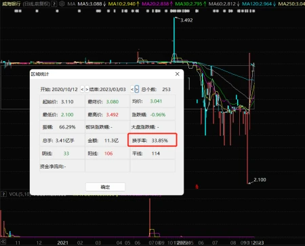Image resolution: width=305 pixels, height=246 pixels.
Task: Click the MA20:2.838 indicator label
Action: coord(157,4)
